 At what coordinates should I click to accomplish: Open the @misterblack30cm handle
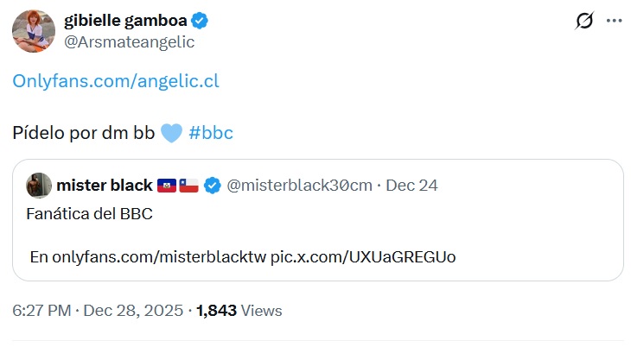click(x=300, y=186)
